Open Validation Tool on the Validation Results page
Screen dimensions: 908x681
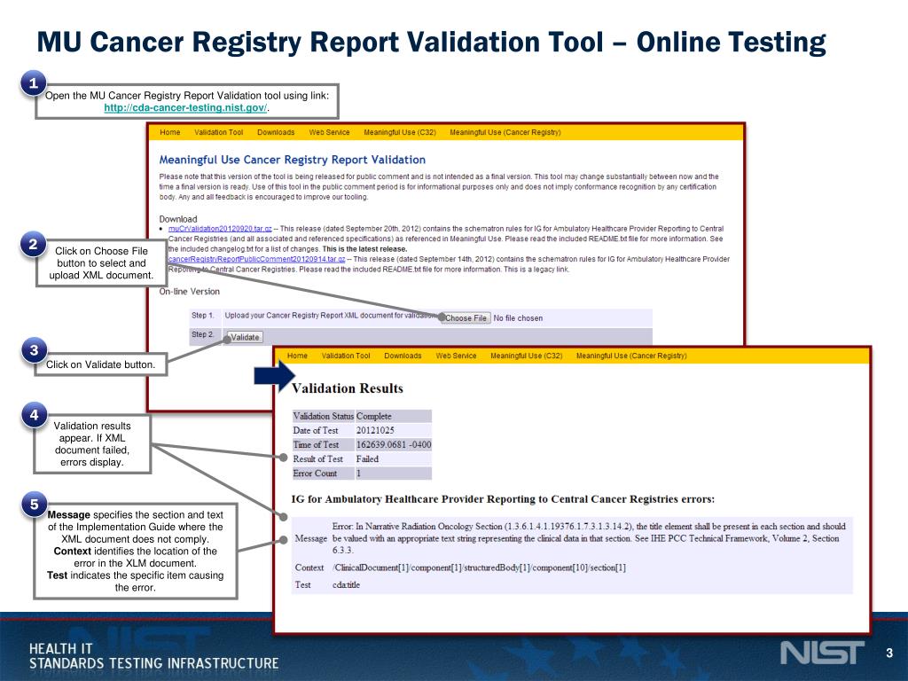(x=346, y=356)
